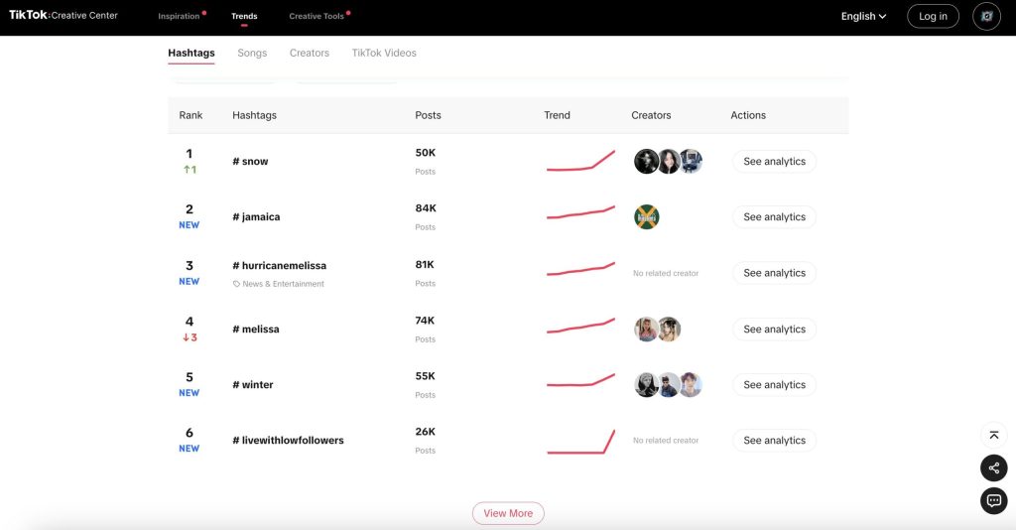Image resolution: width=1016 pixels, height=530 pixels.
Task: View the livewithlowfollowers trend chart
Action: pos(580,442)
